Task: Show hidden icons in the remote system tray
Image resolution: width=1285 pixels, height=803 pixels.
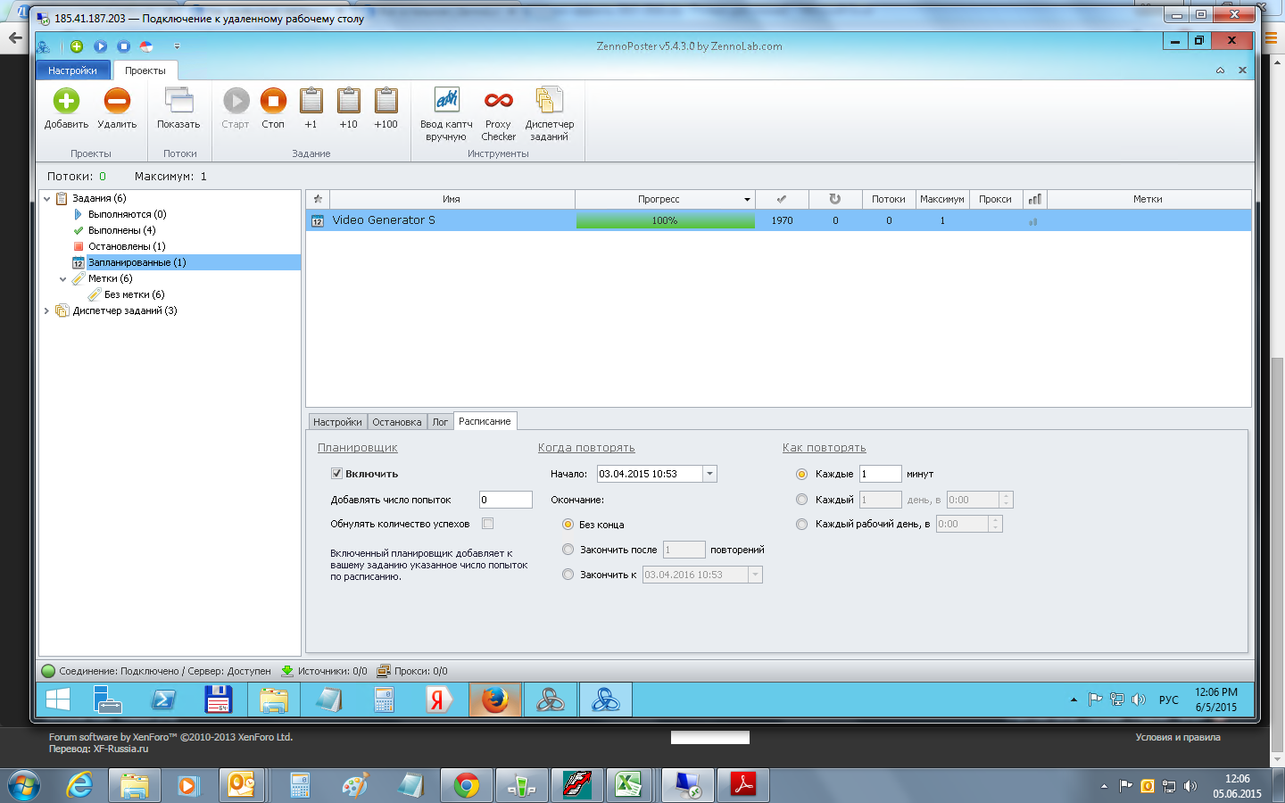Action: (1074, 700)
